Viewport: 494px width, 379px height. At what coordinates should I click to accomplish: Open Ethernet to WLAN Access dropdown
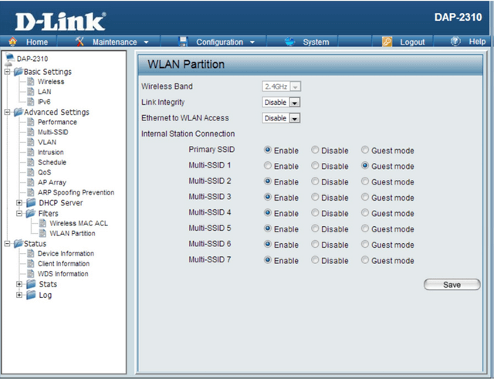click(281, 118)
